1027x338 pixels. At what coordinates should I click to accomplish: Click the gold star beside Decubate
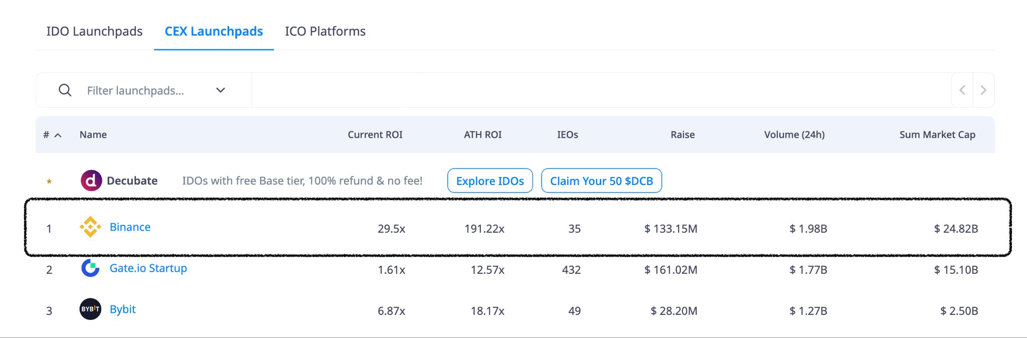coord(49,182)
